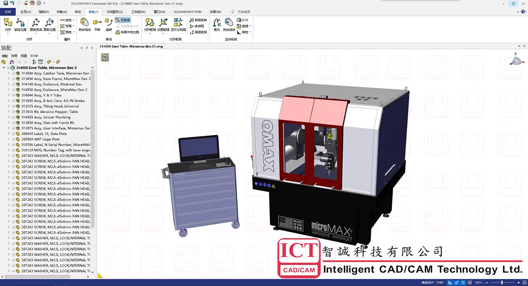Select the set pivot tool
This screenshot has width=528, height=286.
(x=163, y=25)
